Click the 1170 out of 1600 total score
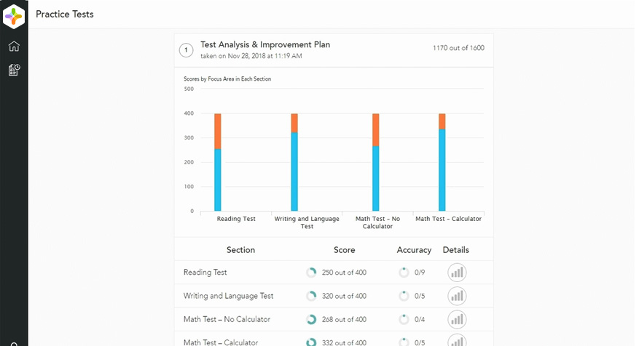 (458, 48)
